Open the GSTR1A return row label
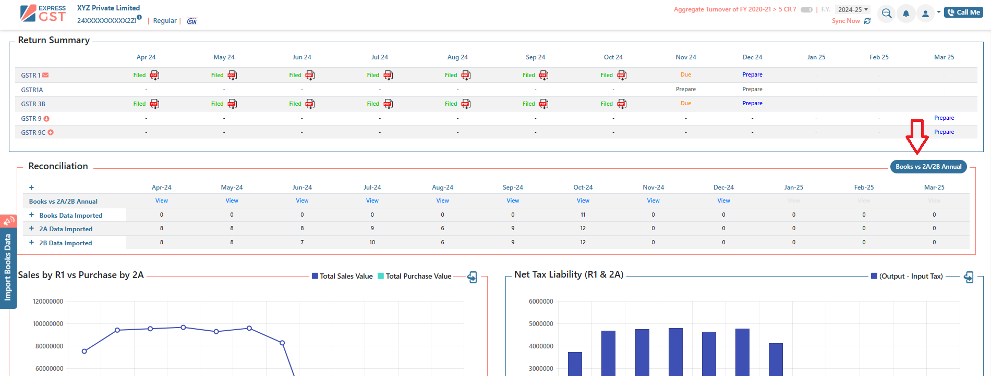Image resolution: width=991 pixels, height=376 pixels. [x=32, y=90]
